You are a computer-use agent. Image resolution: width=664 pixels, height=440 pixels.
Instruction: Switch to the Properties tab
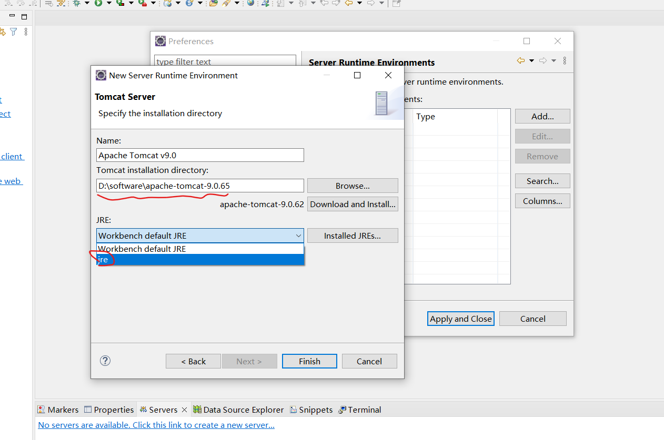109,410
